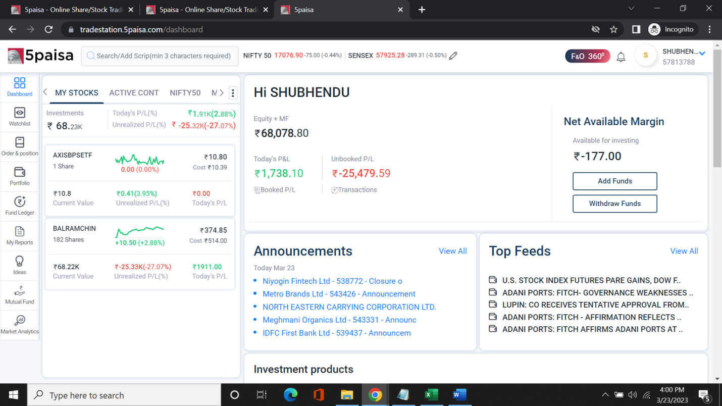The image size is (722, 406).
Task: Click BALRAMCHIN mini price chart
Action: pyautogui.click(x=140, y=232)
